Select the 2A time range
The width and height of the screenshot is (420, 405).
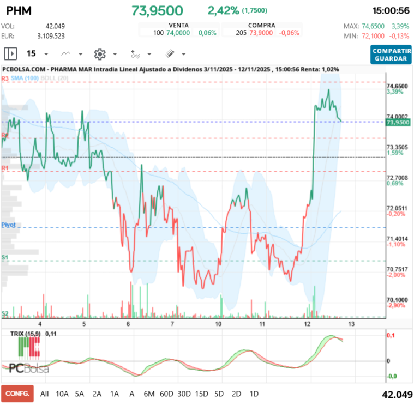point(97,394)
